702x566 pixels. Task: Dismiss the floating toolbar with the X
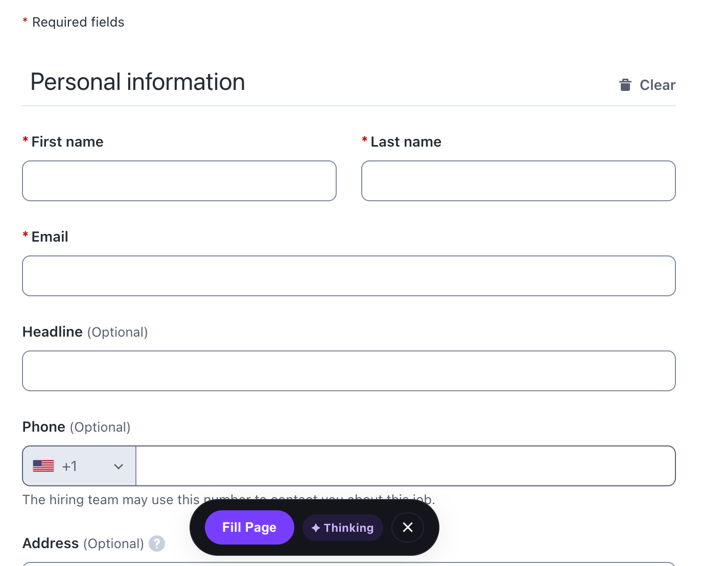point(407,527)
